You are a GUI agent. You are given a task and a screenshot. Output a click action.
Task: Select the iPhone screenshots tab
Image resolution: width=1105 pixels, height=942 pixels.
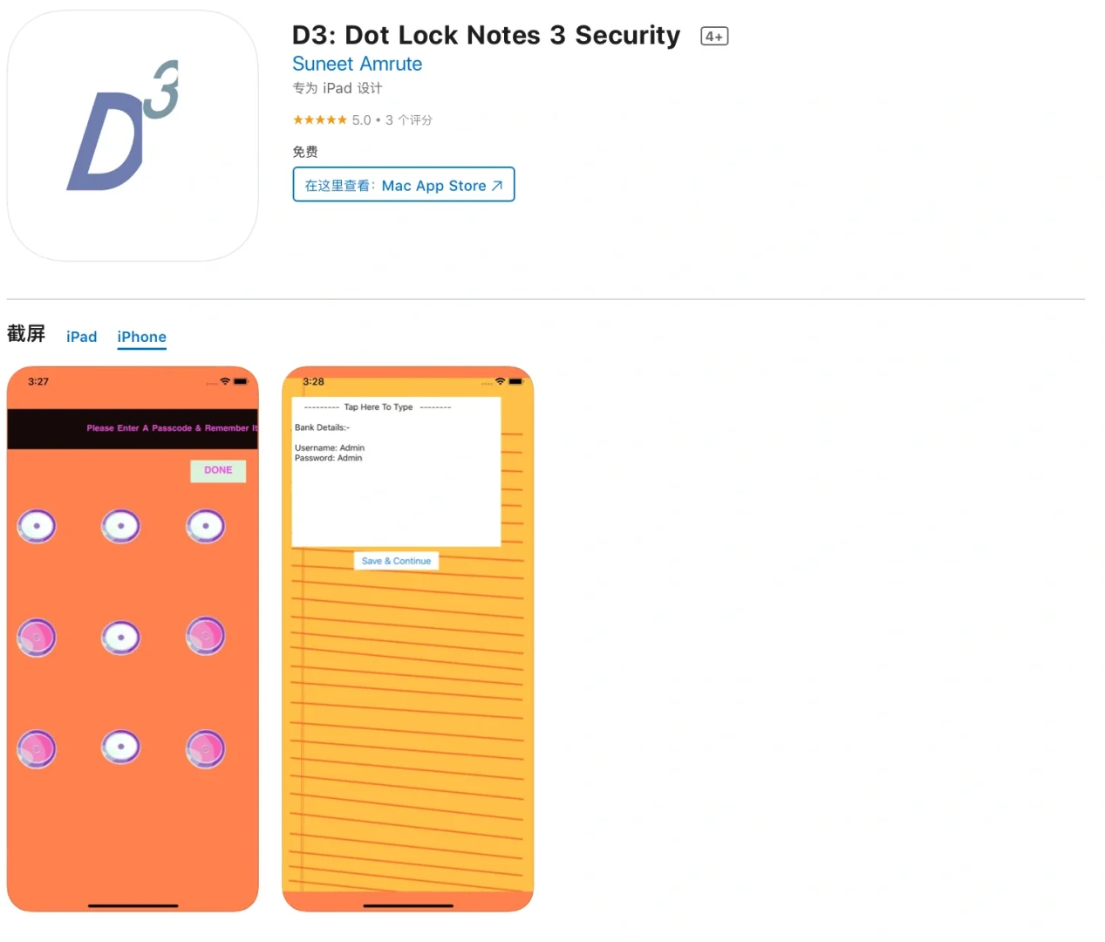coord(141,337)
